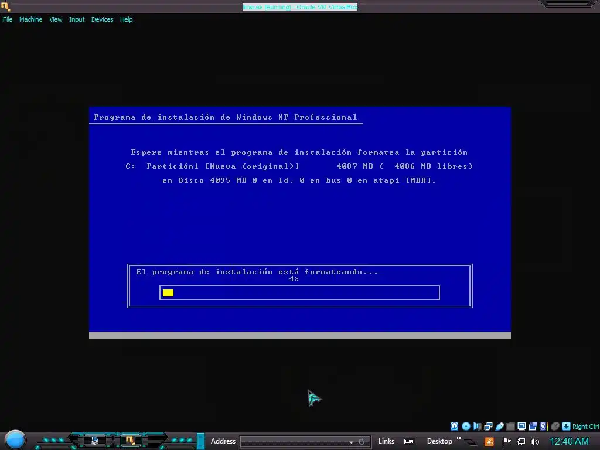Click the USB devices icon in VM status bar
The width and height of the screenshot is (600, 450).
pos(499,427)
